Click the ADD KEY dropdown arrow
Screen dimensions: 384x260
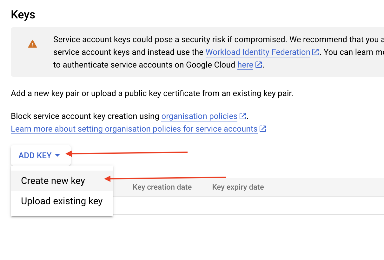57,155
